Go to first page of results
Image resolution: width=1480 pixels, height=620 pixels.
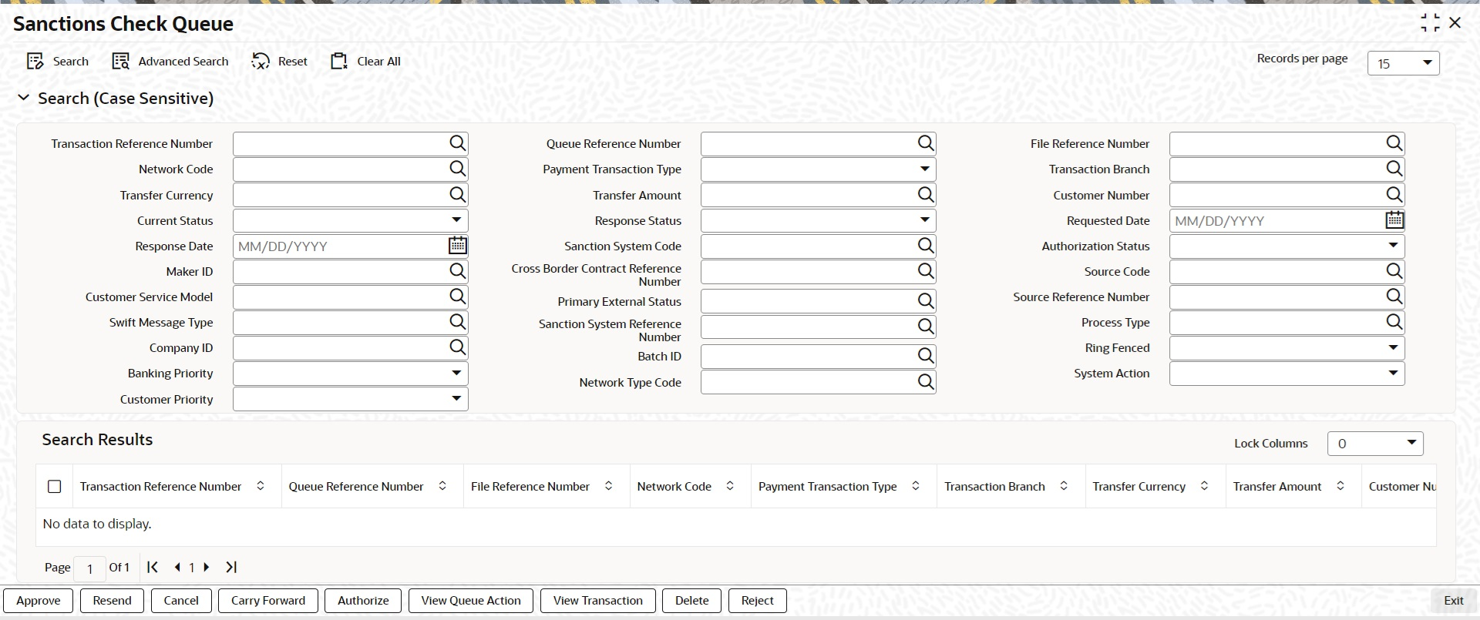(x=153, y=567)
